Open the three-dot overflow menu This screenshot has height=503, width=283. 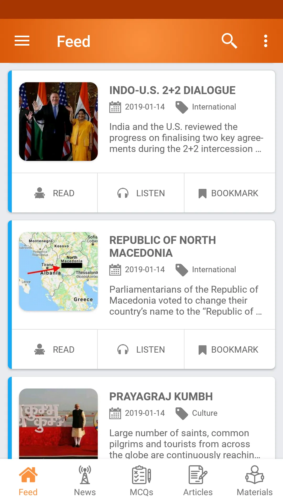click(265, 41)
